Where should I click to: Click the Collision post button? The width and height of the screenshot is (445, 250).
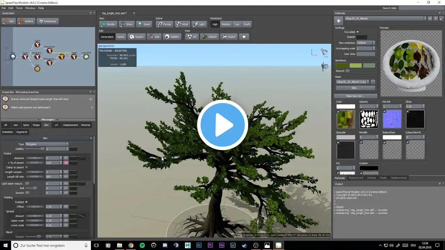pyautogui.click(x=209, y=37)
